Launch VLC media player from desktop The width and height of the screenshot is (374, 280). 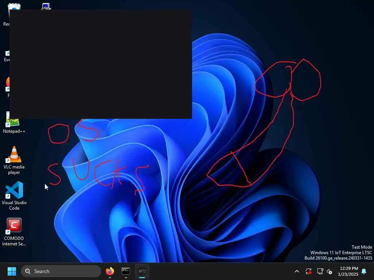click(x=14, y=160)
